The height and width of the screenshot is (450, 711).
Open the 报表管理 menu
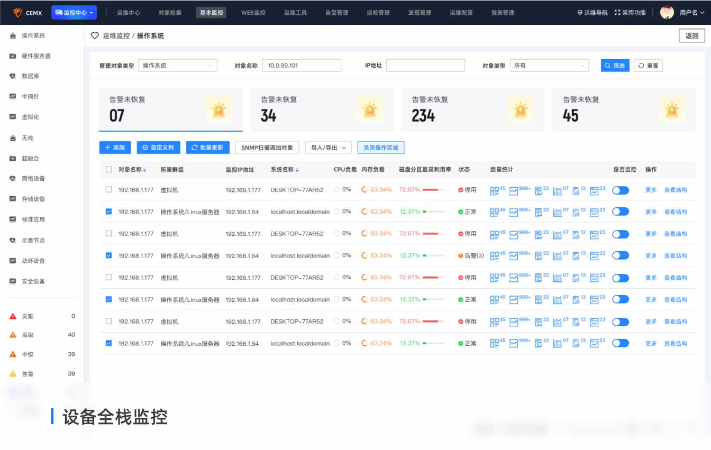point(503,13)
